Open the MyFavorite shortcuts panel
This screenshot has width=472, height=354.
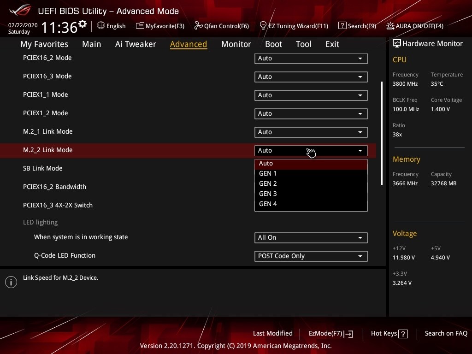(160, 26)
